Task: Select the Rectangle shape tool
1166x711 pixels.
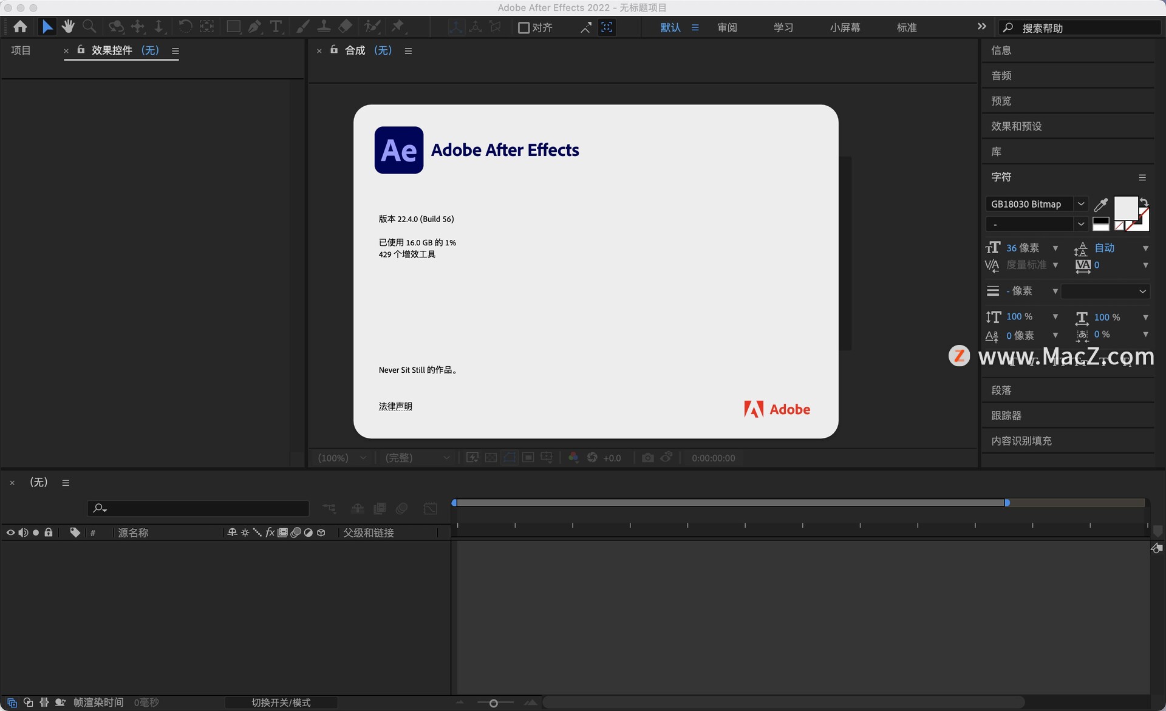Action: click(233, 27)
